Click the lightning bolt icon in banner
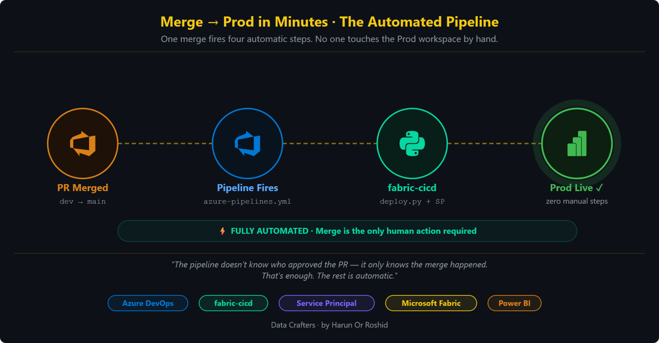This screenshot has width=659, height=343. (x=222, y=231)
